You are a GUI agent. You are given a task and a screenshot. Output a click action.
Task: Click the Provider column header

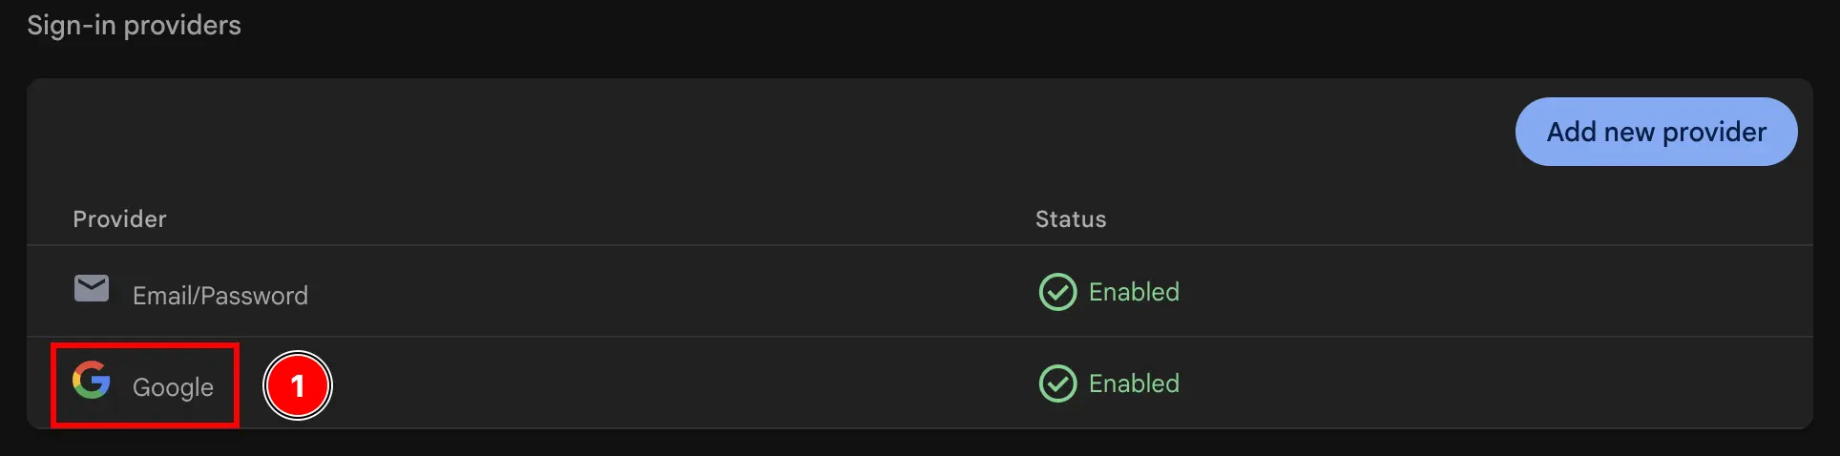119,219
